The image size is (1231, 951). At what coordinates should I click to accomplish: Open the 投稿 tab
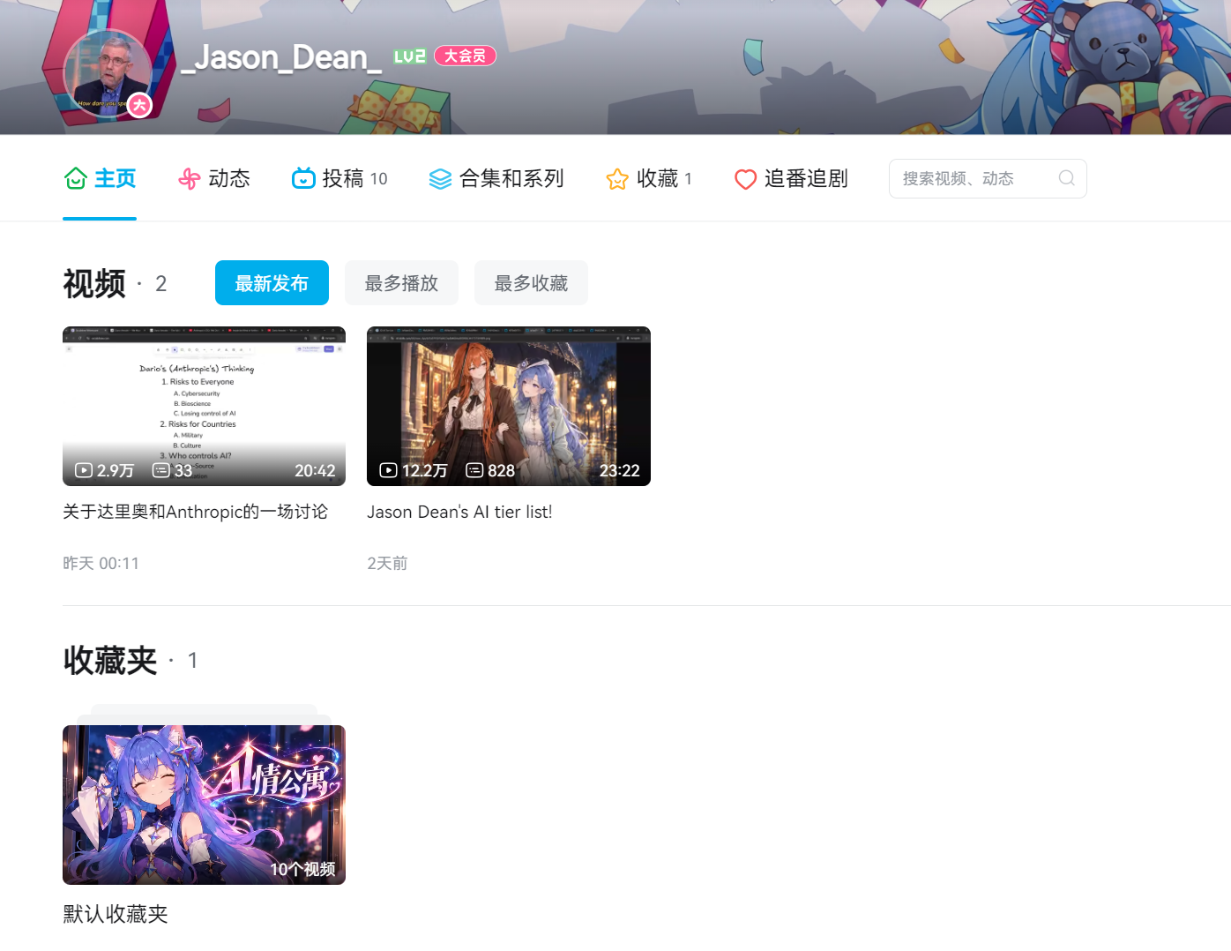tap(339, 178)
